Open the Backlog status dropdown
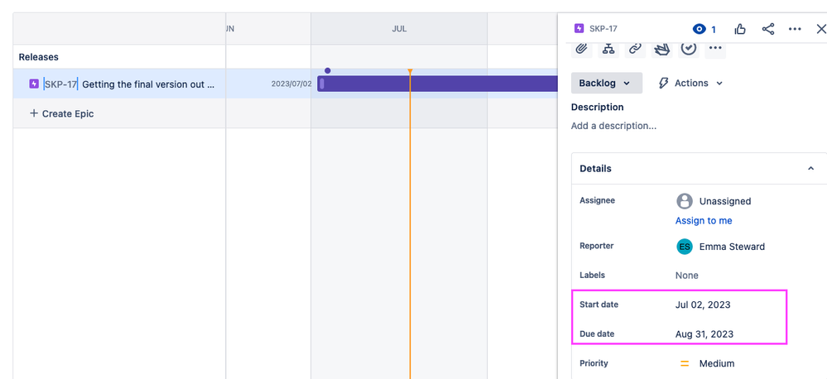 606,83
